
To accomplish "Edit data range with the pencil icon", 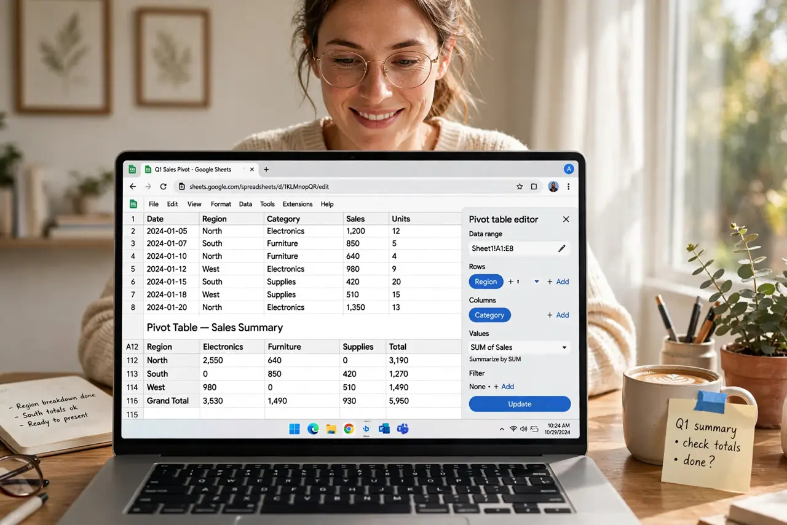I will [561, 248].
